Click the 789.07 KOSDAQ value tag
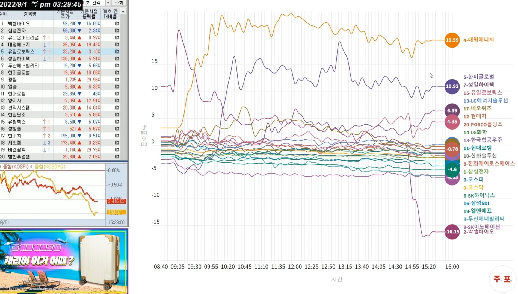Image resolution: width=518 pixels, height=294 pixels. point(116,212)
